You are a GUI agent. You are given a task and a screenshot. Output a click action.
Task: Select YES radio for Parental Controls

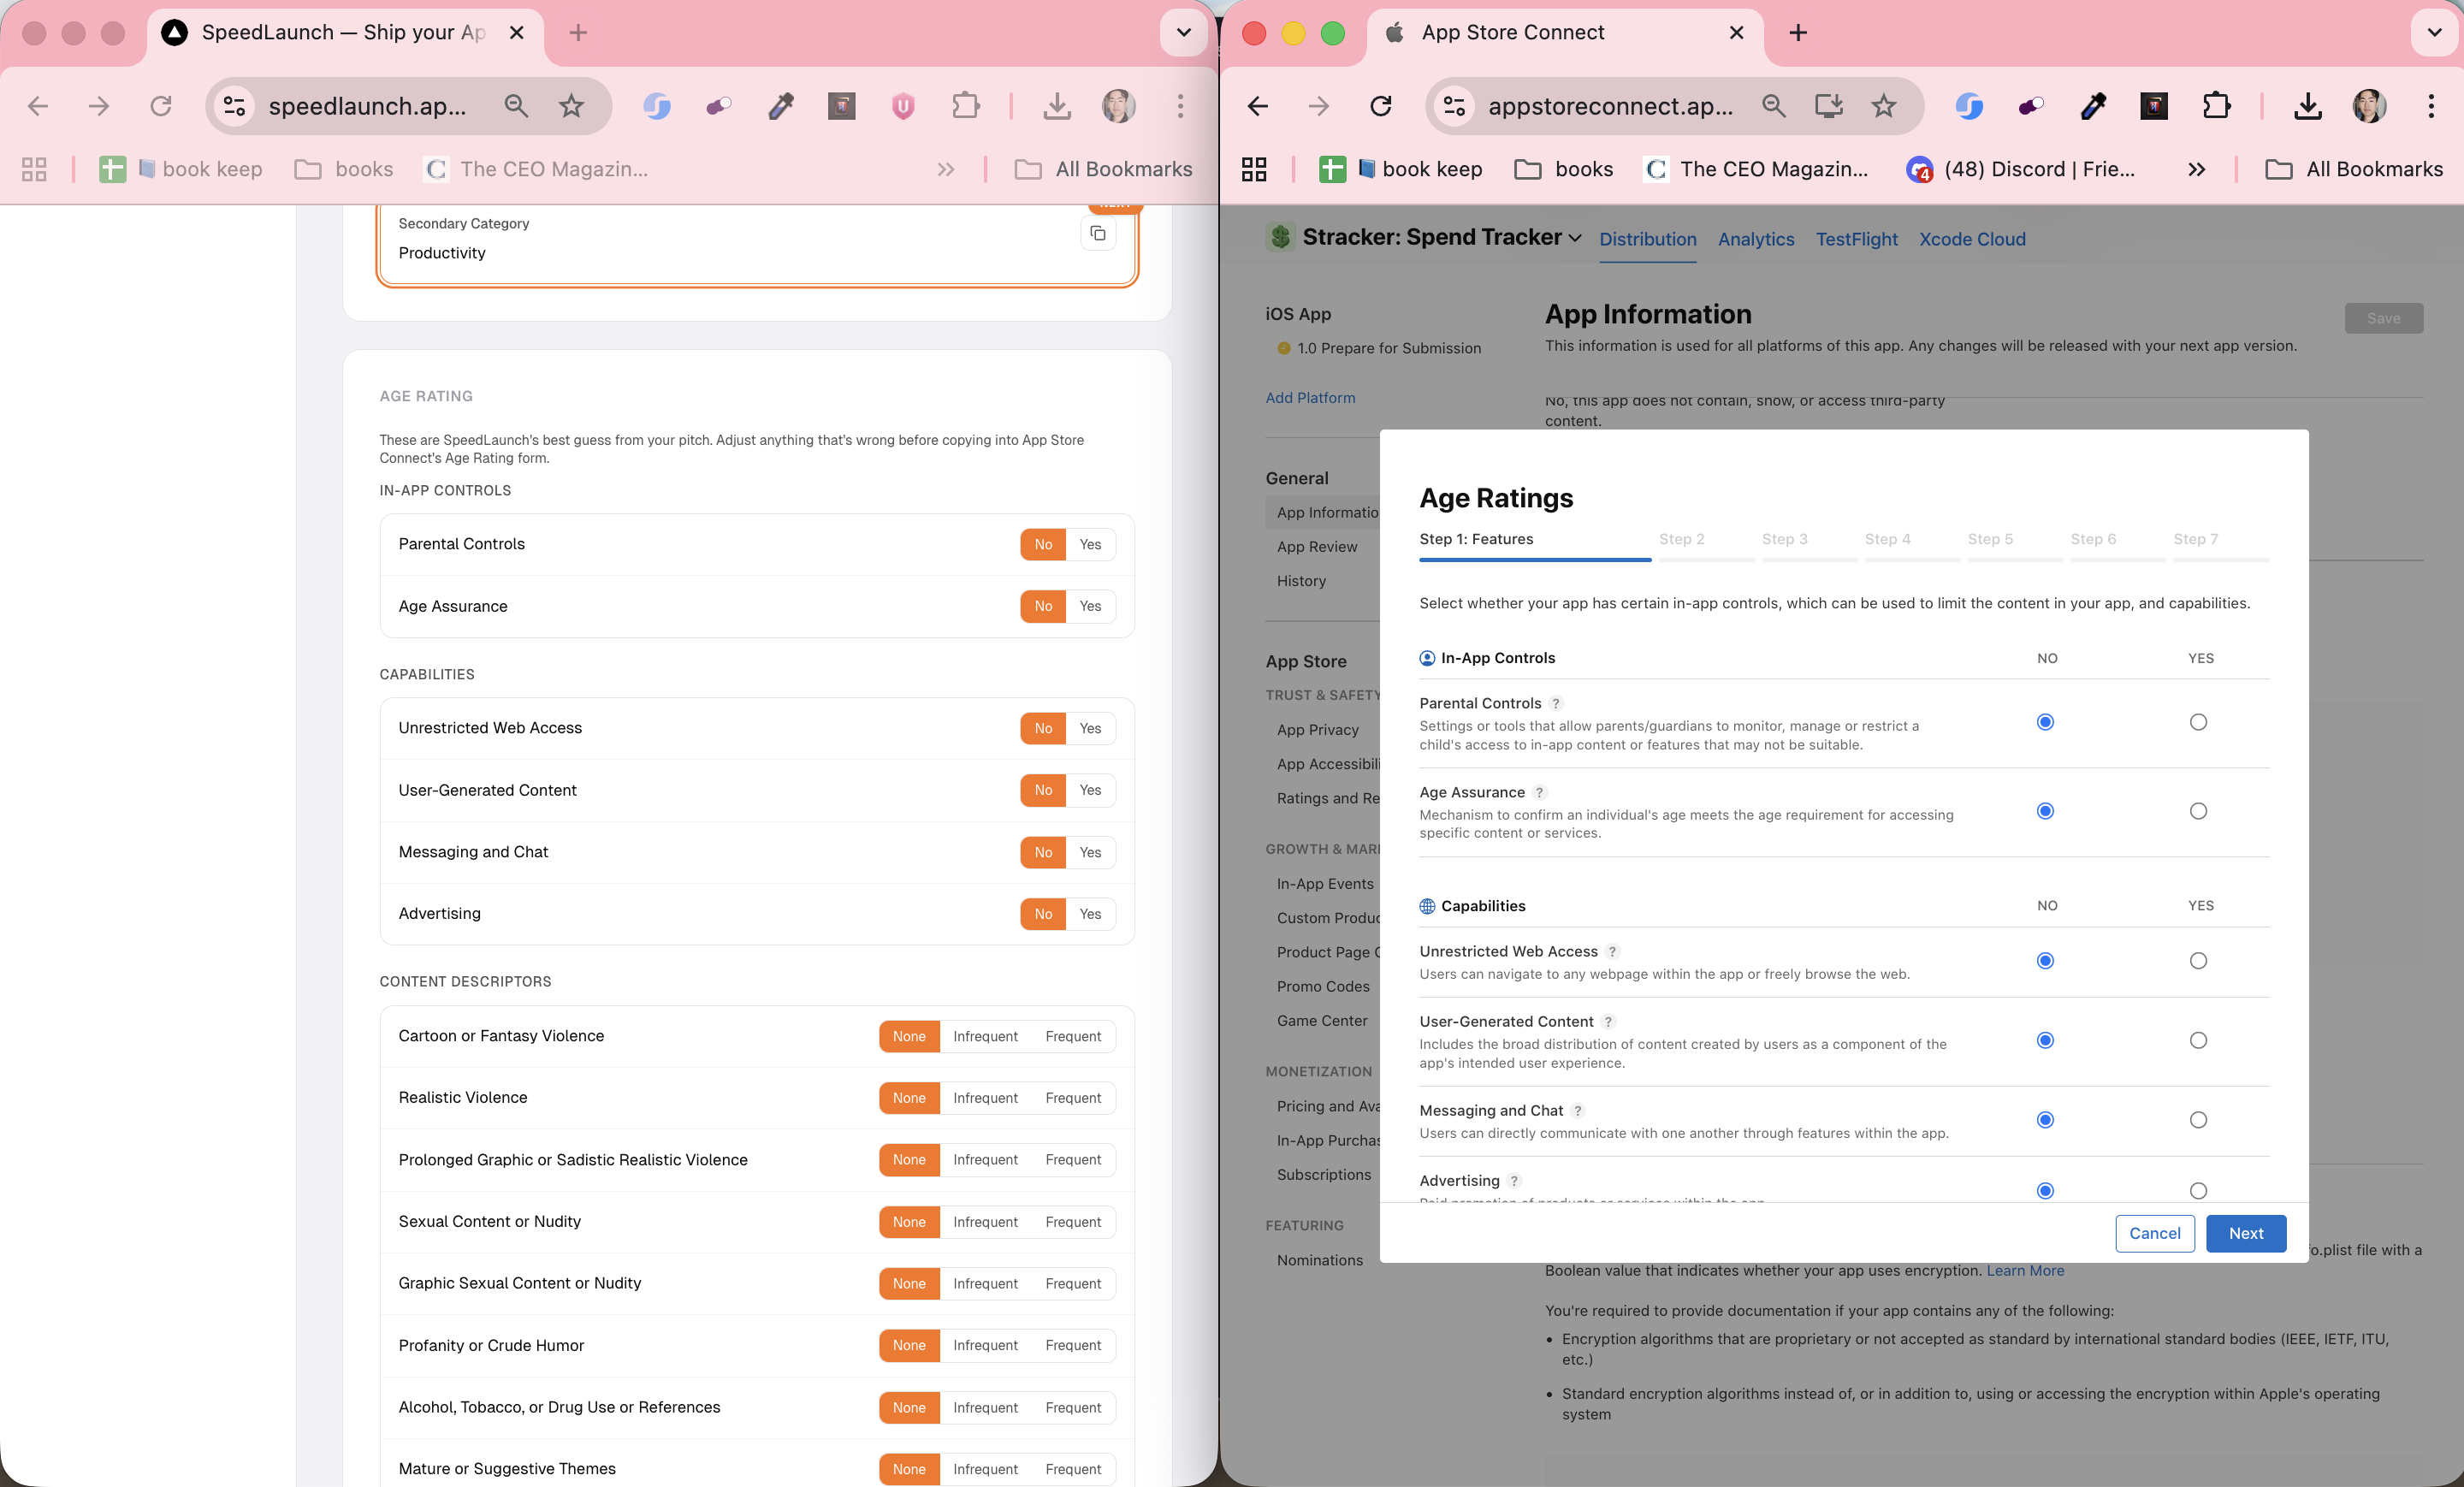[2197, 722]
